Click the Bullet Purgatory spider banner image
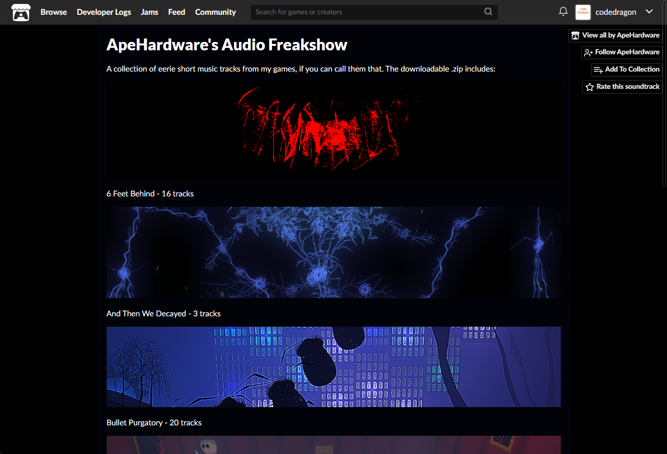The height and width of the screenshot is (454, 667). pos(334,367)
